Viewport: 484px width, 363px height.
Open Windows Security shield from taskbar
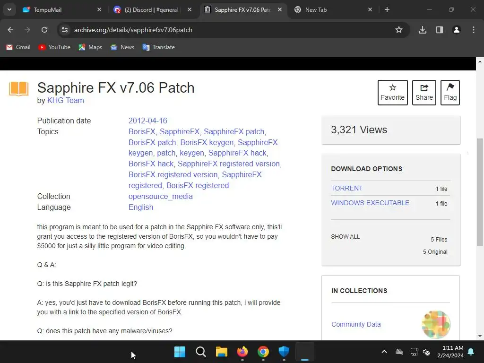284,352
